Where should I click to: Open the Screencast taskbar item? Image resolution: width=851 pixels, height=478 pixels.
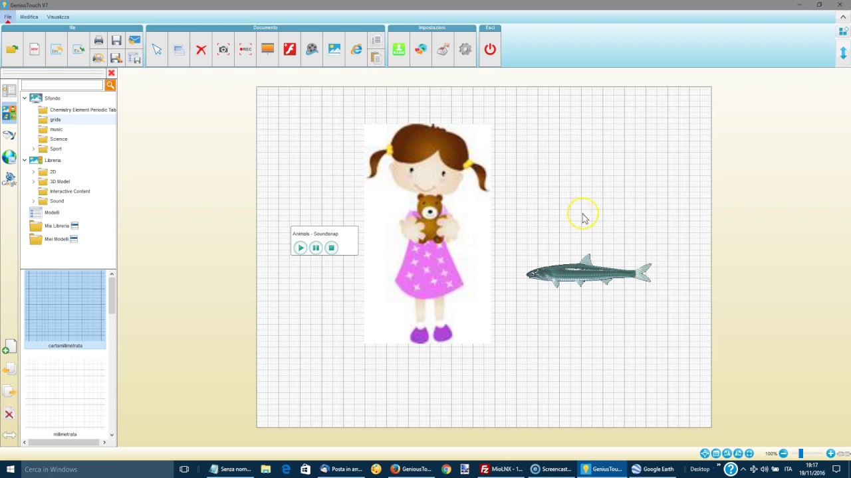click(550, 469)
